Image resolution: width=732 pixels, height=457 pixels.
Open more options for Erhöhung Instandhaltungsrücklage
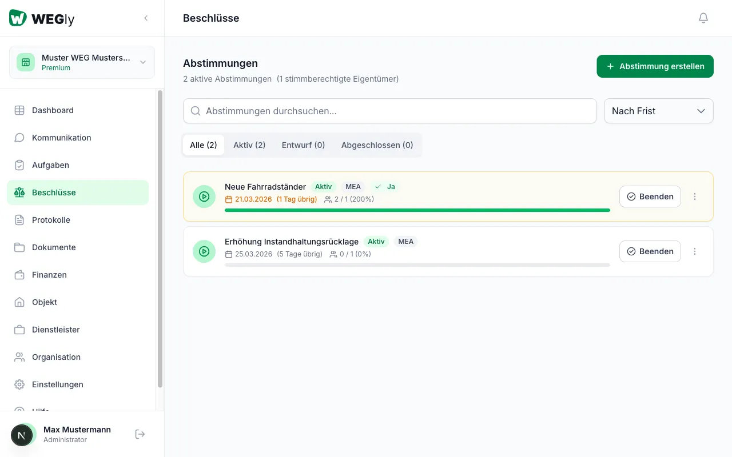coord(695,251)
